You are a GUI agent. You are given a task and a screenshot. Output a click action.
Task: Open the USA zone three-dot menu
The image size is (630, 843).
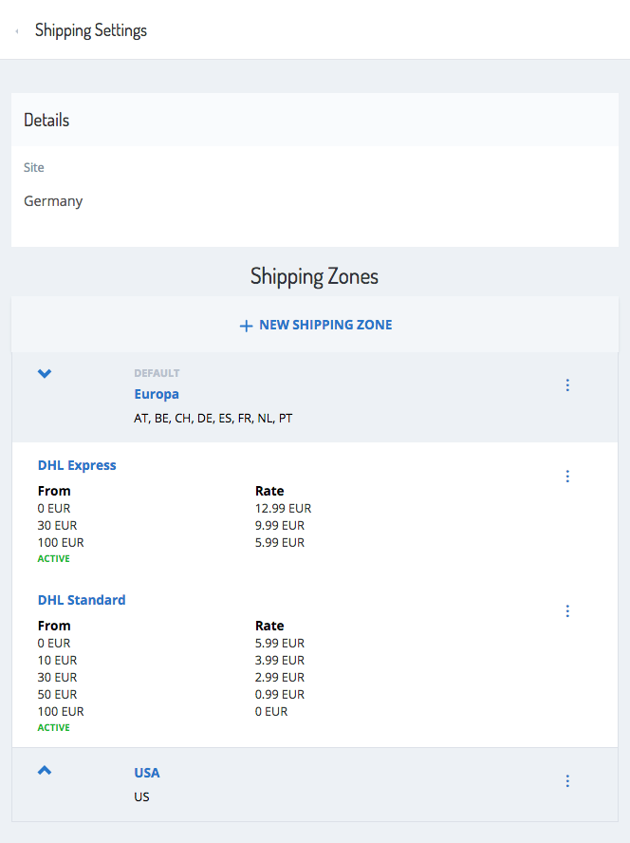pyautogui.click(x=567, y=780)
